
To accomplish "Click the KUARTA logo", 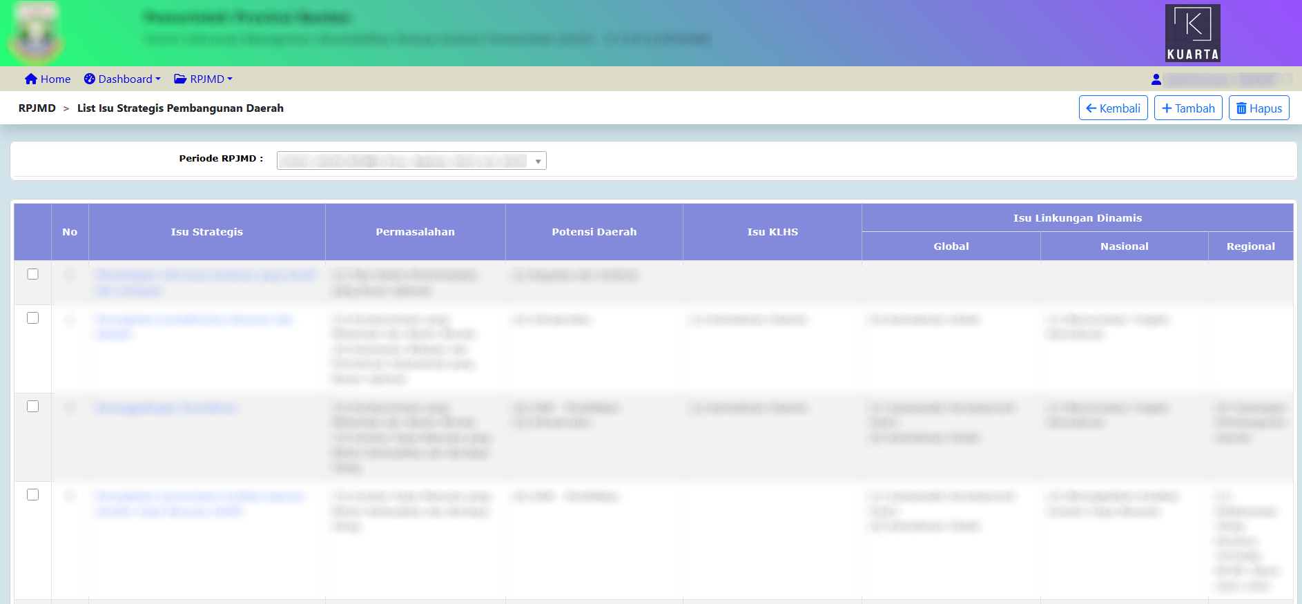I will coord(1192,33).
